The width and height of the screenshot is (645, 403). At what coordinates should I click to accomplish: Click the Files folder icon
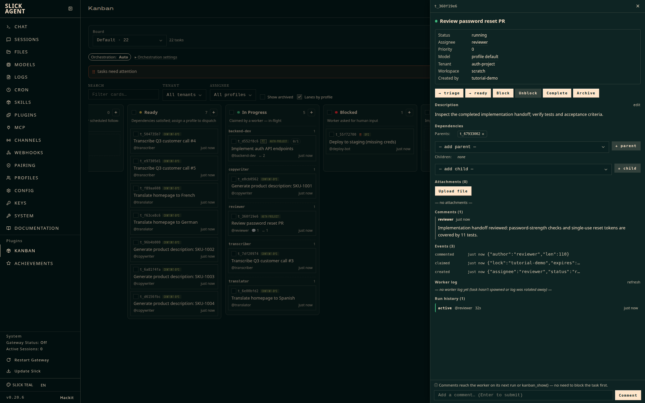[9, 52]
